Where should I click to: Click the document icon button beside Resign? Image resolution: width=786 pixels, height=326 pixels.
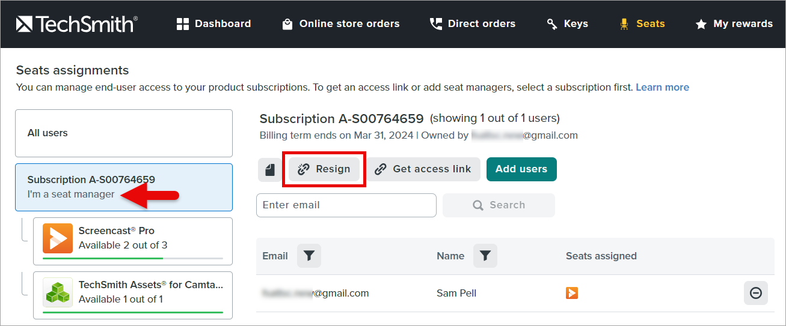[x=270, y=169]
